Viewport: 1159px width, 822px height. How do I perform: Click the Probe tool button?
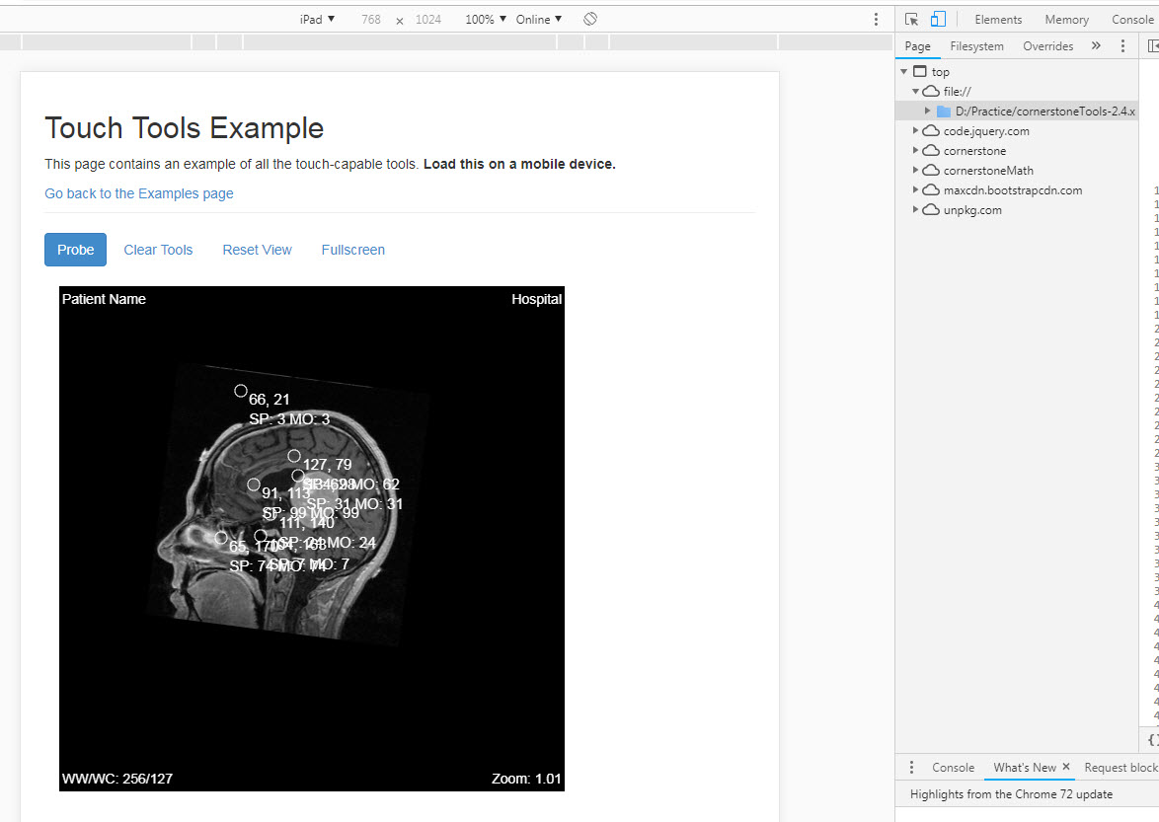[75, 250]
